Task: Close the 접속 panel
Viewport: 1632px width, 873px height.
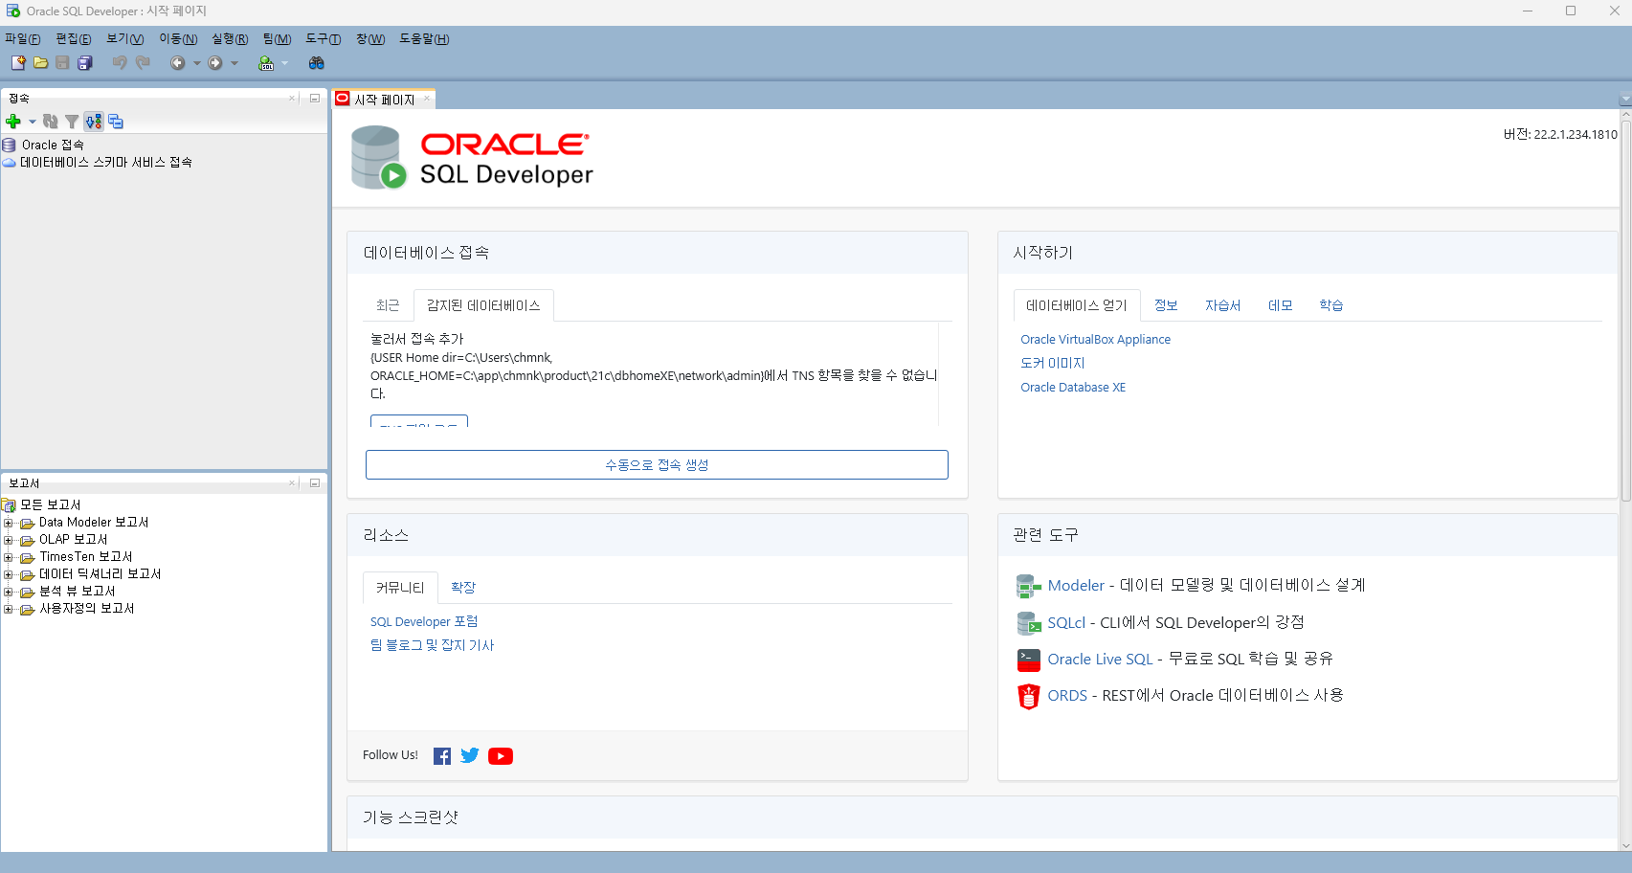Action: 292,98
